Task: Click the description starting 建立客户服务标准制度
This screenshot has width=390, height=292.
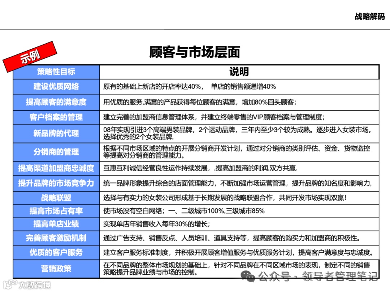Action: (x=239, y=252)
